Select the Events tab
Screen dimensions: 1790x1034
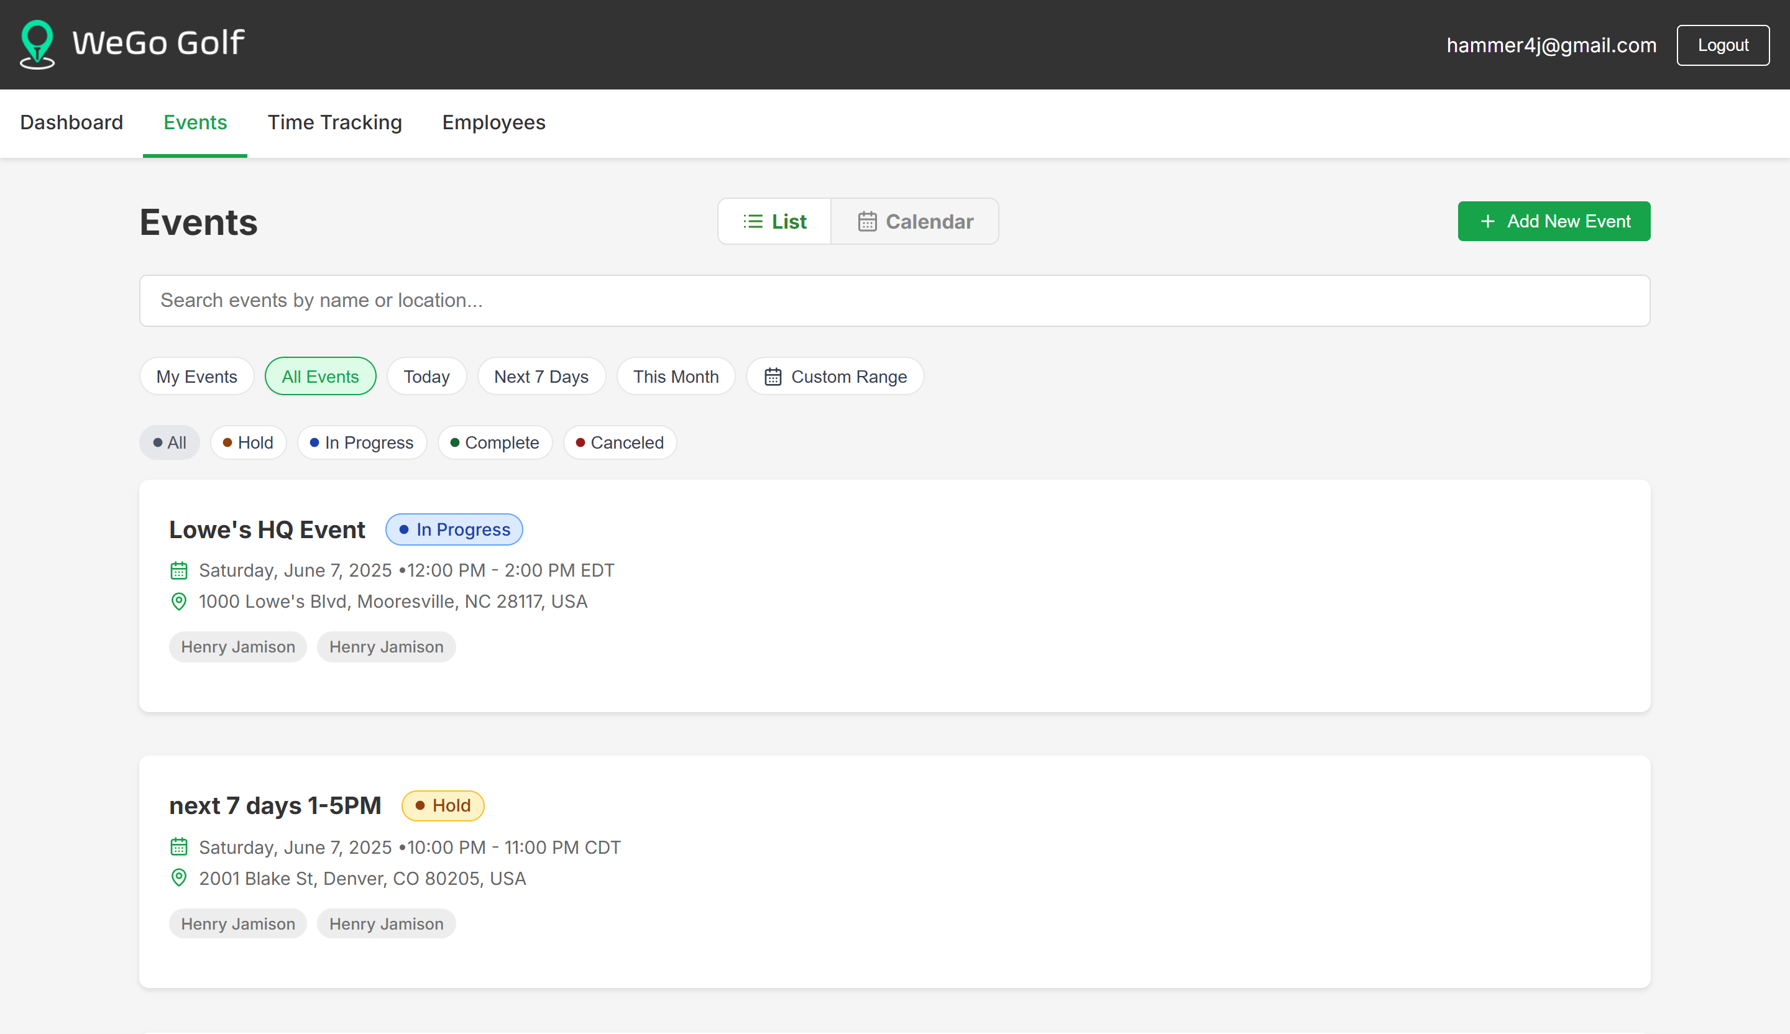(x=195, y=122)
